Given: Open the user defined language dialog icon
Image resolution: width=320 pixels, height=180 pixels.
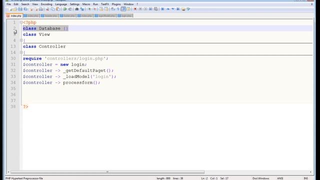Looking at the screenshot, I should tap(128, 9).
